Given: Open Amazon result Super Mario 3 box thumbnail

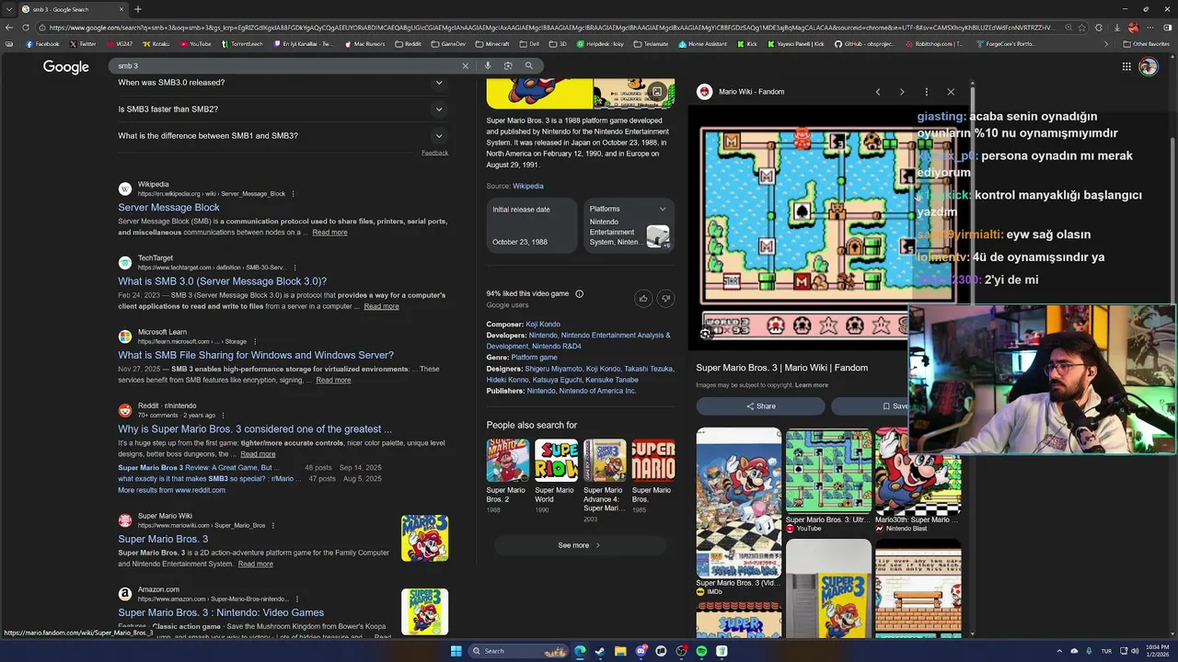Looking at the screenshot, I should pos(424,611).
